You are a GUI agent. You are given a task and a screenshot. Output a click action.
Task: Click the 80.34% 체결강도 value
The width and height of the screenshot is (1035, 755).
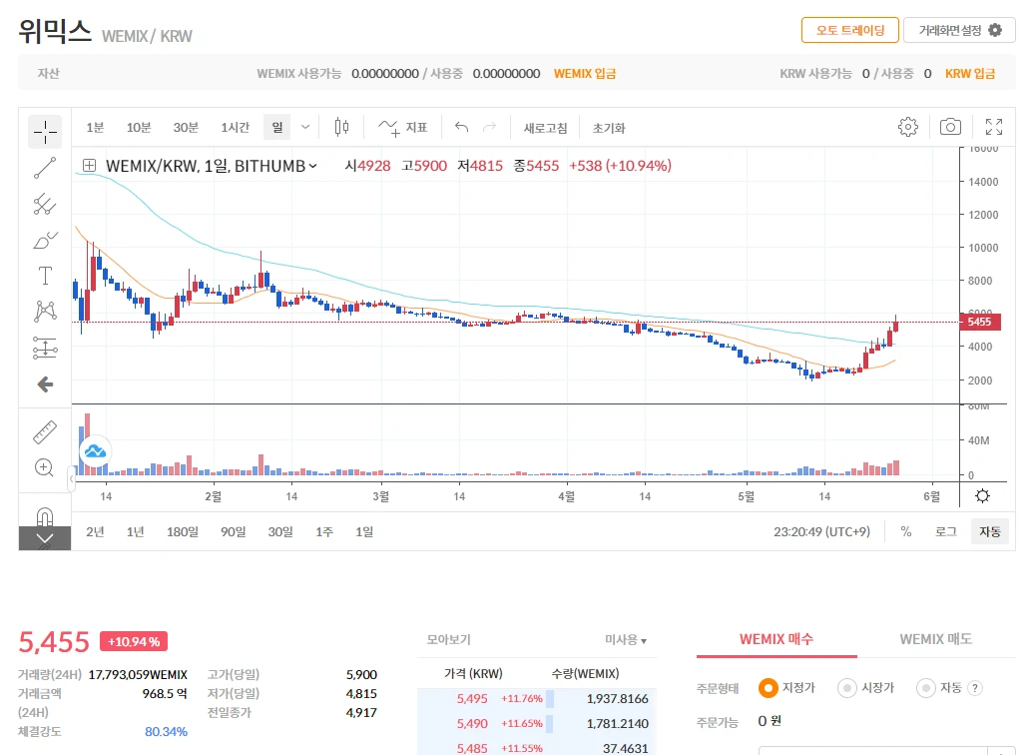pos(166,732)
